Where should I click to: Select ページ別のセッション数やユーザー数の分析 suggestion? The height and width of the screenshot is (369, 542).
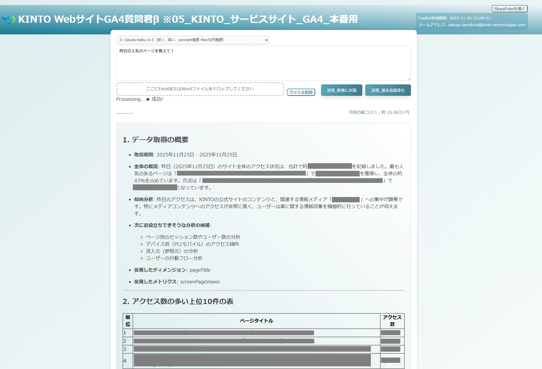coord(193,237)
